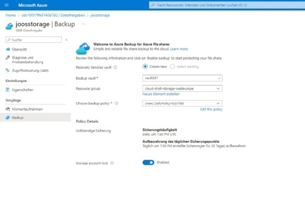305x213 pixels.
Task: Click the Microsoft Azure logo text
Action: click(x=33, y=5)
